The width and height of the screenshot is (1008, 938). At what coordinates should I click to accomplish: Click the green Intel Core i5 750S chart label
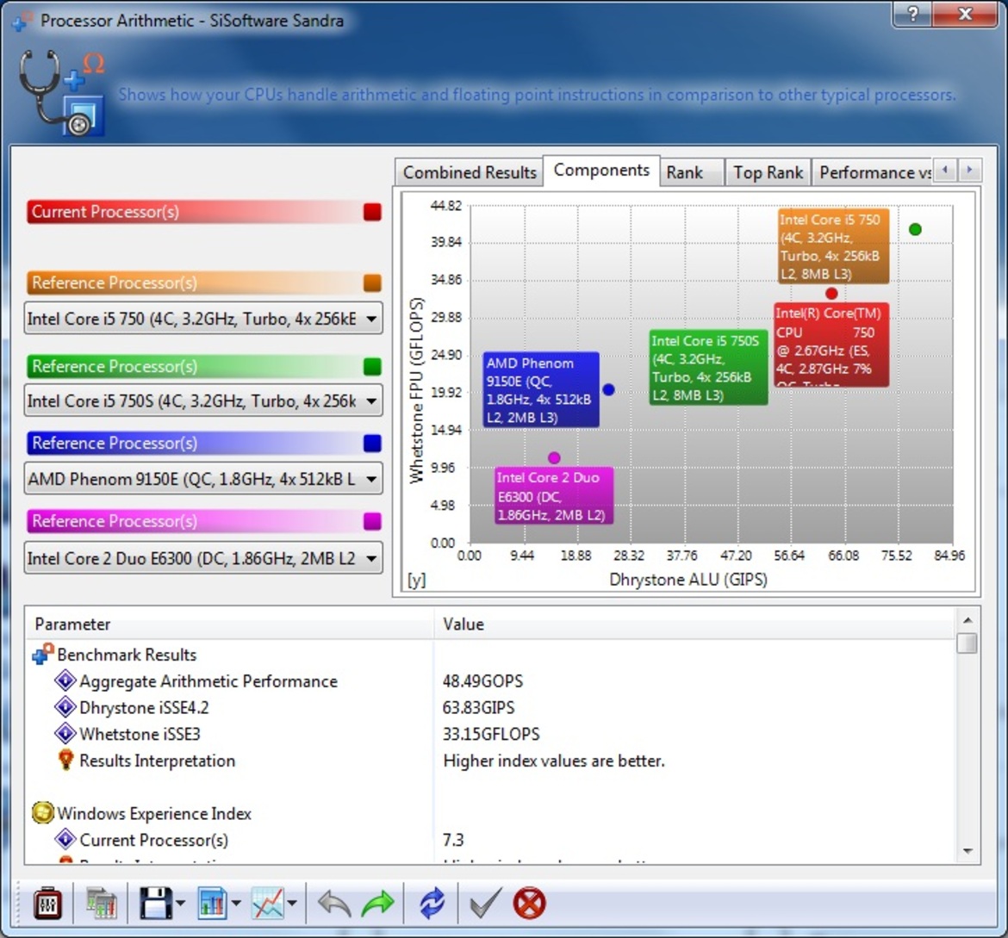click(708, 367)
